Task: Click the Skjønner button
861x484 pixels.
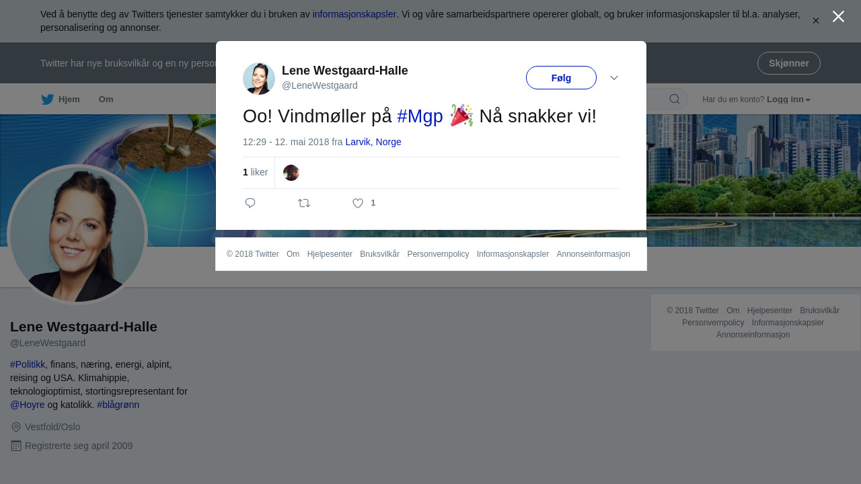Action: pos(789,63)
